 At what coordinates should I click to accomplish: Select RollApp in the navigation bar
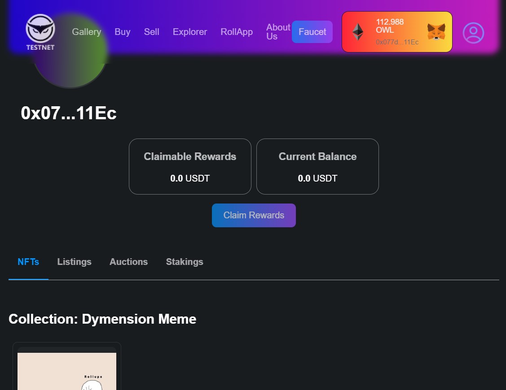click(237, 32)
